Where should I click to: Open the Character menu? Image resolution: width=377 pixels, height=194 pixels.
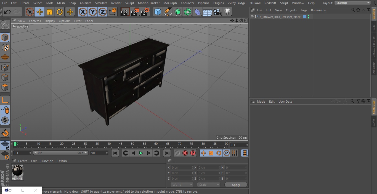(188, 3)
